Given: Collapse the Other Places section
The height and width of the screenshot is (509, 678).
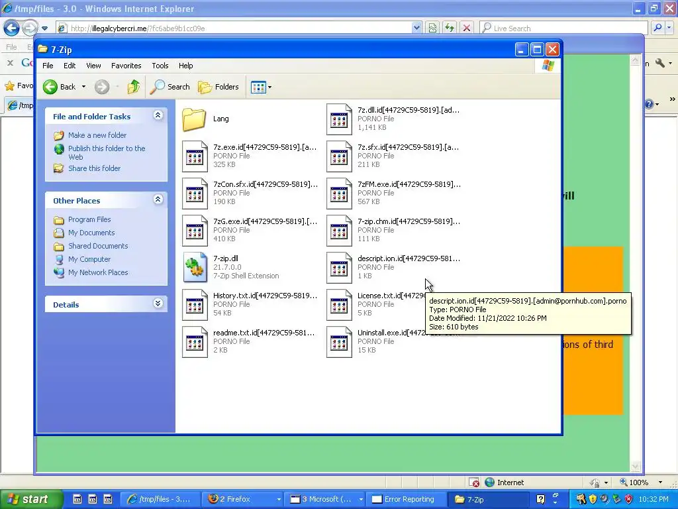Looking at the screenshot, I should [158, 199].
